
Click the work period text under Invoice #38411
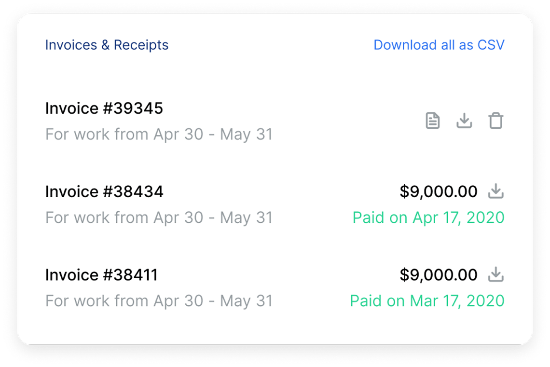point(159,300)
